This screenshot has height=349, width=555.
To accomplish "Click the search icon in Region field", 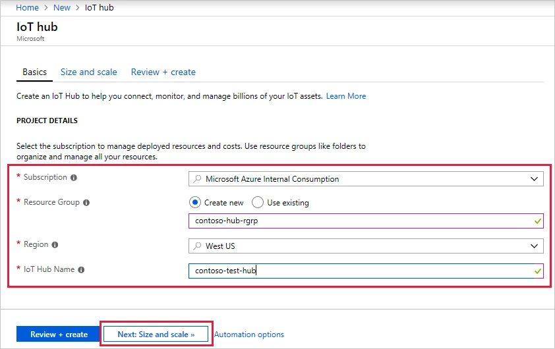I will 197,246.
